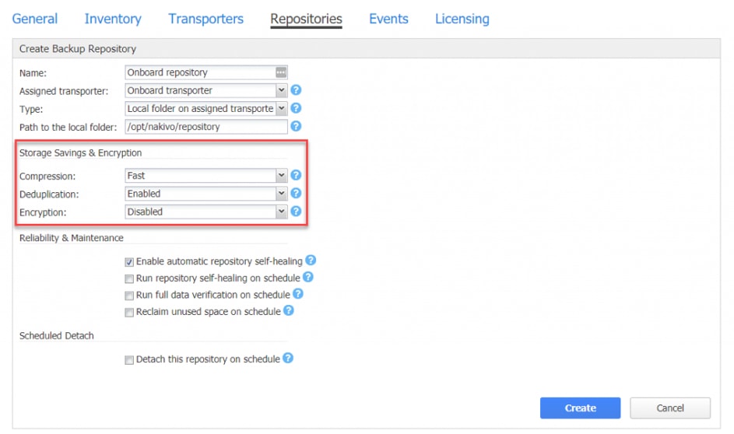Screen dimensions: 734x434
Task: Click help icon next to Assigned transporter
Action: pos(296,89)
